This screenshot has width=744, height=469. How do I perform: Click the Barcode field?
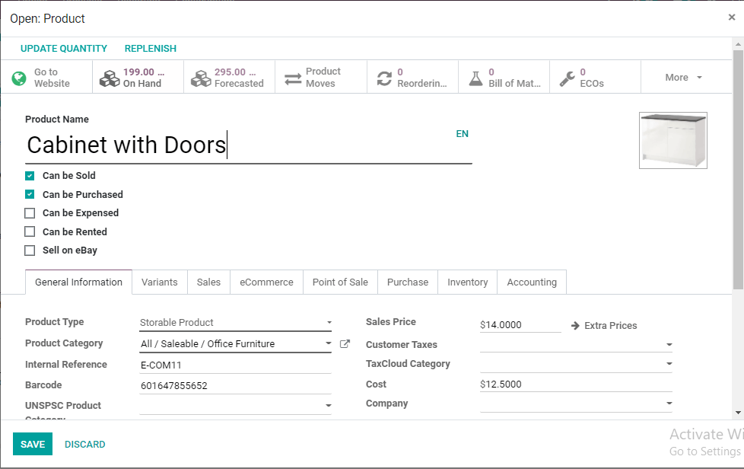(235, 385)
